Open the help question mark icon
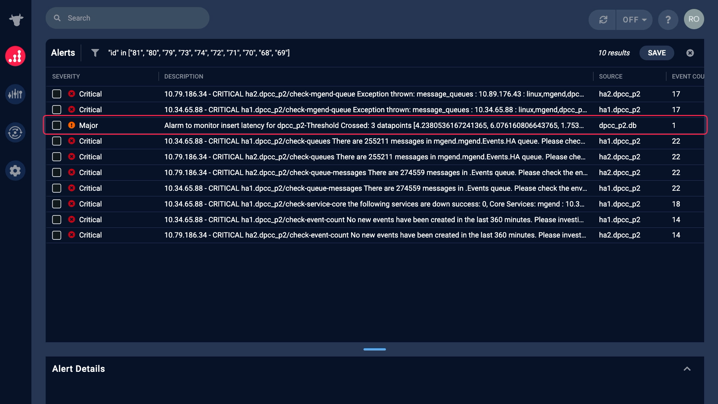Screen dimensions: 718x404 coord(668,19)
